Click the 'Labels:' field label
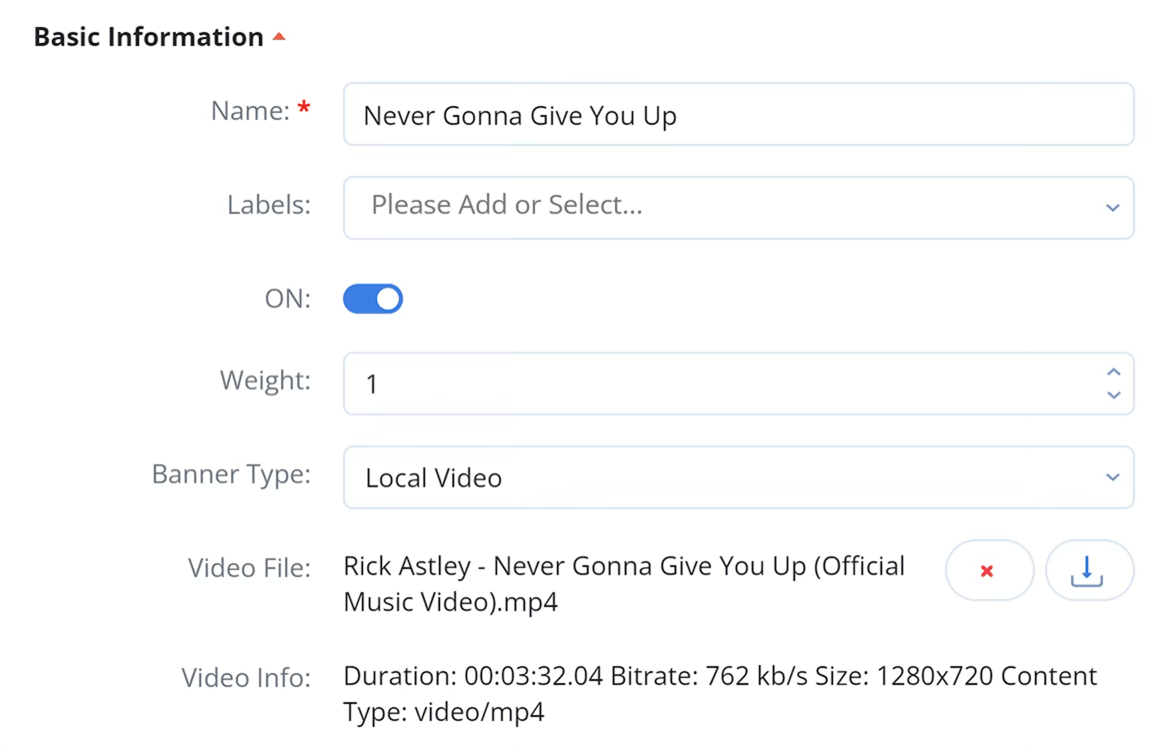The height and width of the screenshot is (746, 1152). 269,205
